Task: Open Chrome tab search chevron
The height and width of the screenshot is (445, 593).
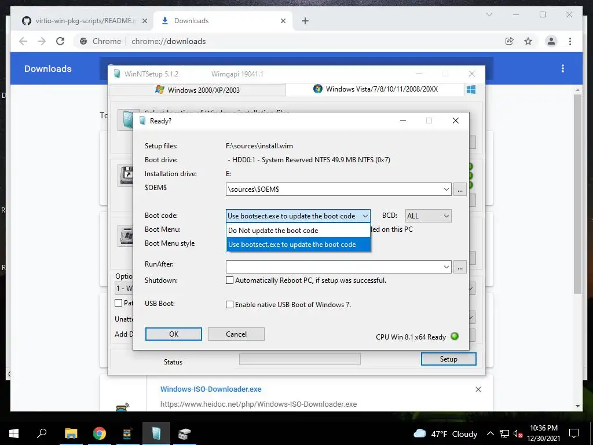Action: [489, 14]
